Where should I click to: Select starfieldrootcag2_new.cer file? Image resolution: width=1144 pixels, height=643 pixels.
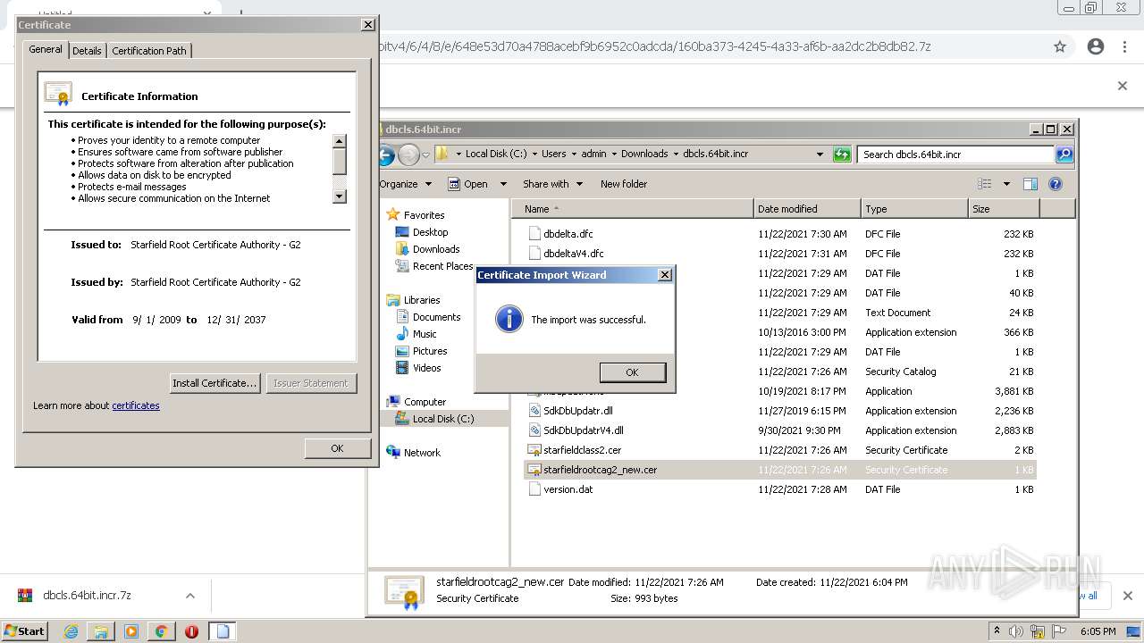600,470
